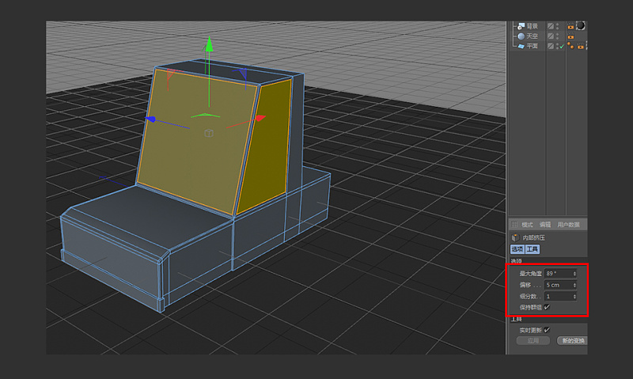The width and height of the screenshot is (633, 379).
Task: Switch to the 选项 tab
Action: click(x=517, y=249)
